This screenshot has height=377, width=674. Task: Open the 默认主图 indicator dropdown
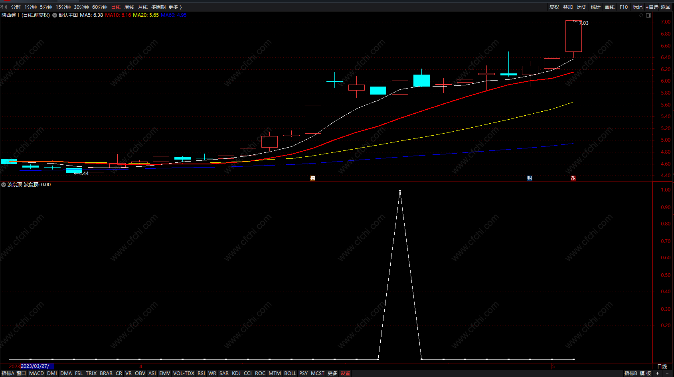[55, 15]
